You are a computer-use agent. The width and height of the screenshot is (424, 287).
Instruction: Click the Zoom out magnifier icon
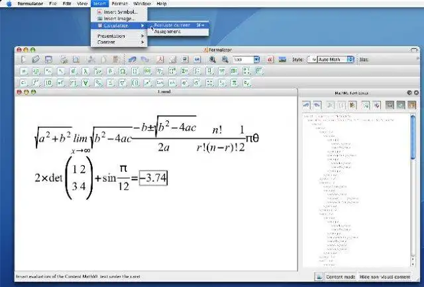pos(225,60)
